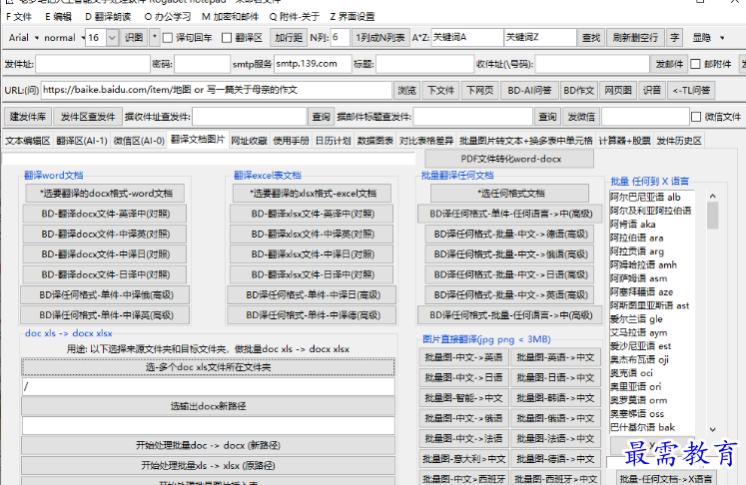The width and height of the screenshot is (746, 485).
Task: Switch to the 文本编辑区 tab
Action: tap(28, 141)
